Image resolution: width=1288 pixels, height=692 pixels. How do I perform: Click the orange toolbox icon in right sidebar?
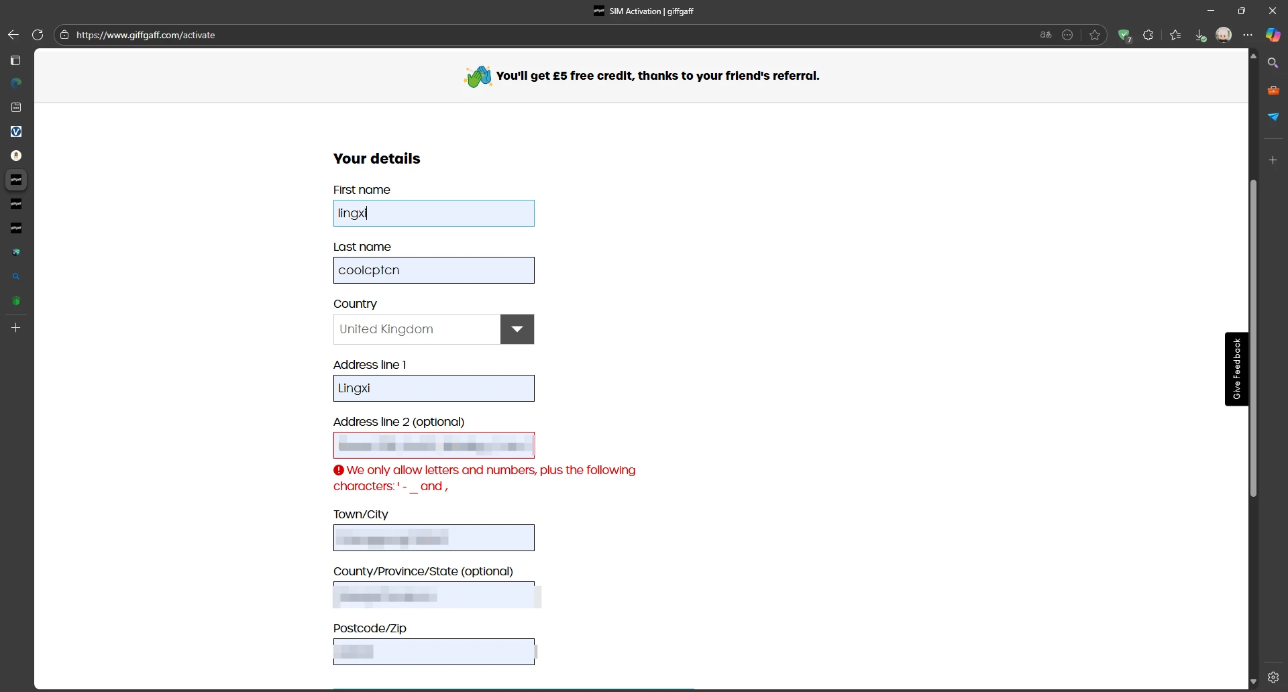[x=1274, y=89]
